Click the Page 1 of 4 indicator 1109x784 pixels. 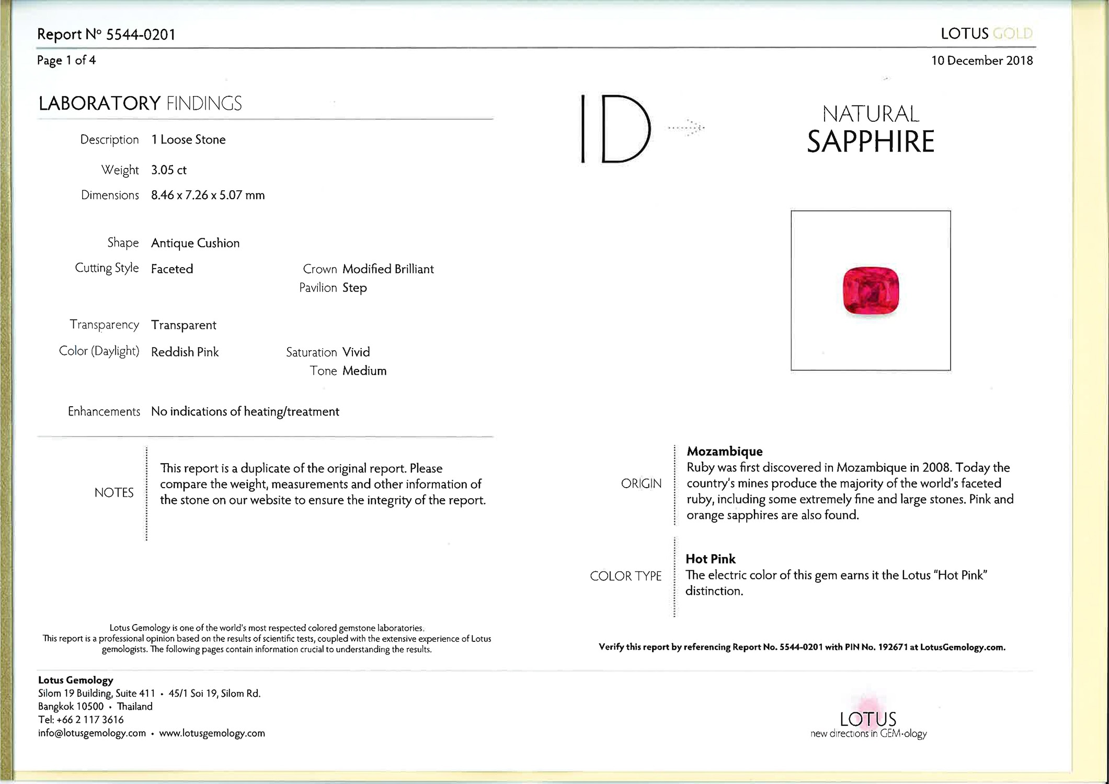pyautogui.click(x=66, y=60)
